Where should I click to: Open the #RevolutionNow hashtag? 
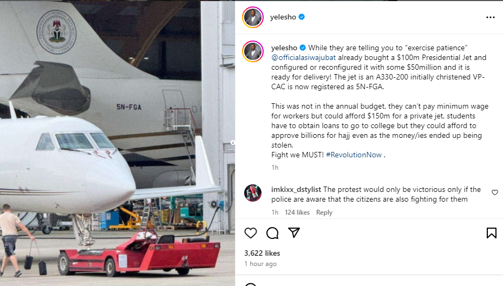click(354, 155)
